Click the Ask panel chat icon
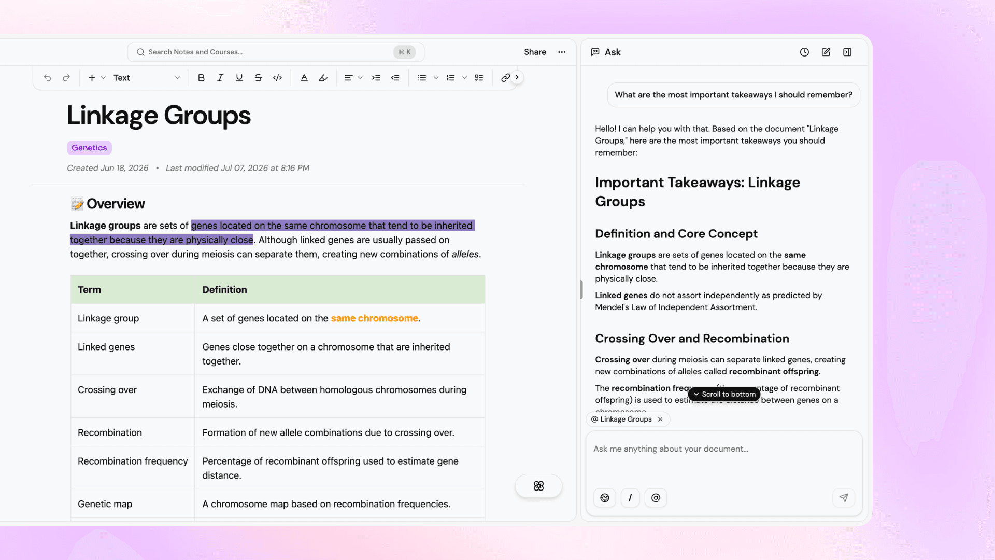The width and height of the screenshot is (995, 560). 595,52
